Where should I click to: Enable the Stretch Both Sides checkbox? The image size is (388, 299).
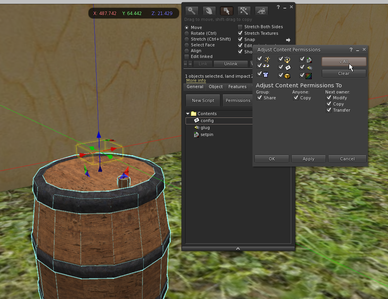point(240,27)
